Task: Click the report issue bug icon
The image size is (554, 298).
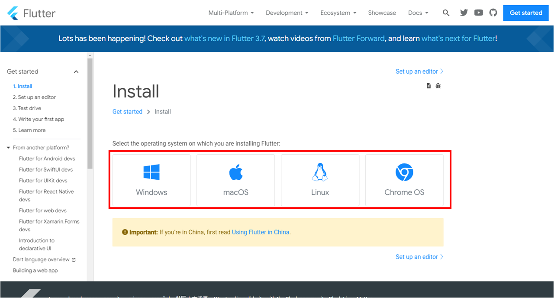Action: (x=438, y=86)
